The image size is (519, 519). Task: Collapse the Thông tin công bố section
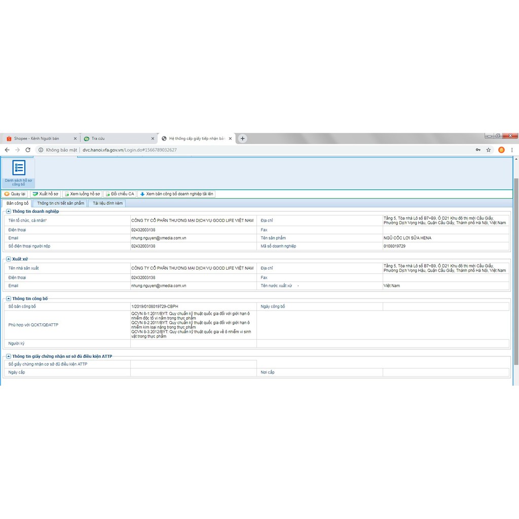tap(9, 299)
